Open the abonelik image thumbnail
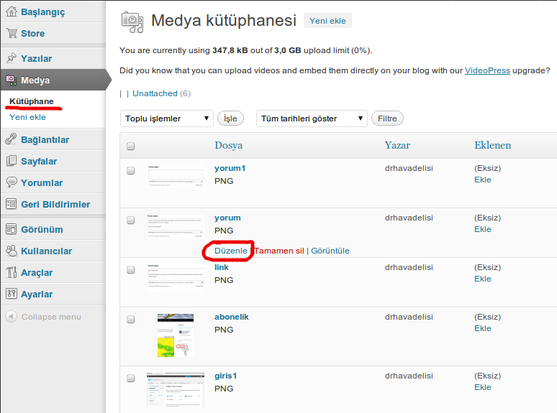 [x=175, y=335]
